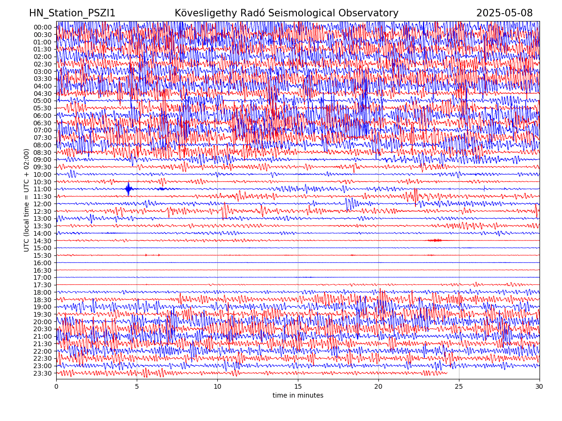The image size is (562, 421).
Task: Click the 12:00 row label
Action: [42, 204]
